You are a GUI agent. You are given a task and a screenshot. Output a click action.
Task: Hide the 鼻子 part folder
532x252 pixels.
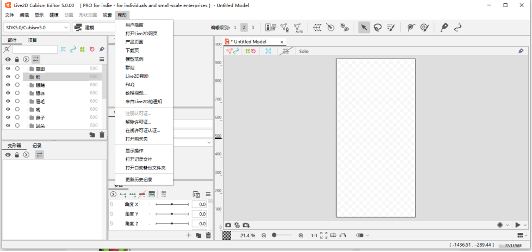(8, 117)
